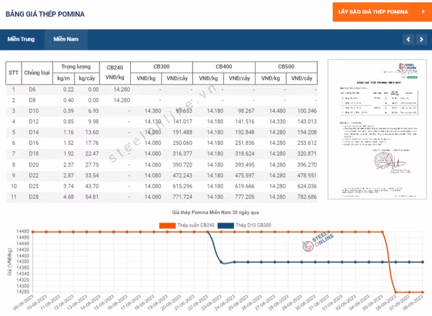Click the 14.380 CB300 price in D10 row
Viewport: 432px width, 316px height.
152,111
